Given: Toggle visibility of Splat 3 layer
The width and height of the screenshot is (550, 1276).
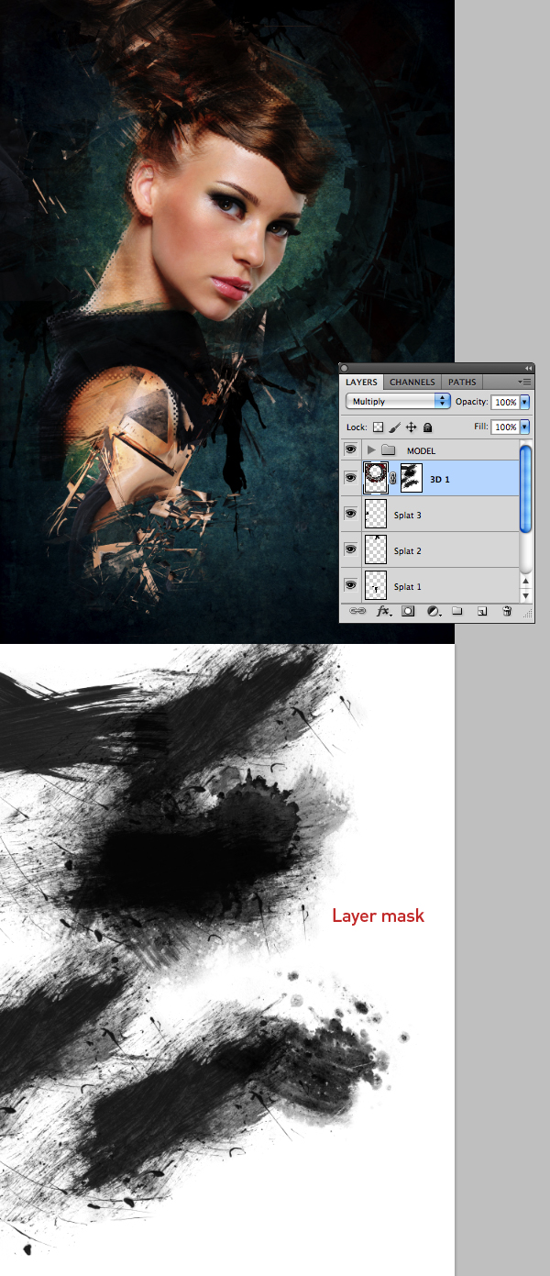Looking at the screenshot, I should 350,514.
